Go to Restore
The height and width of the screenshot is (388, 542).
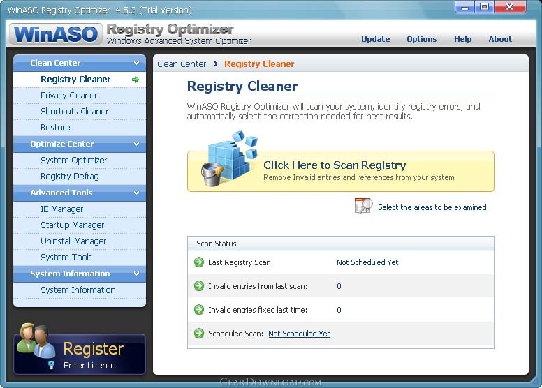[80, 128]
